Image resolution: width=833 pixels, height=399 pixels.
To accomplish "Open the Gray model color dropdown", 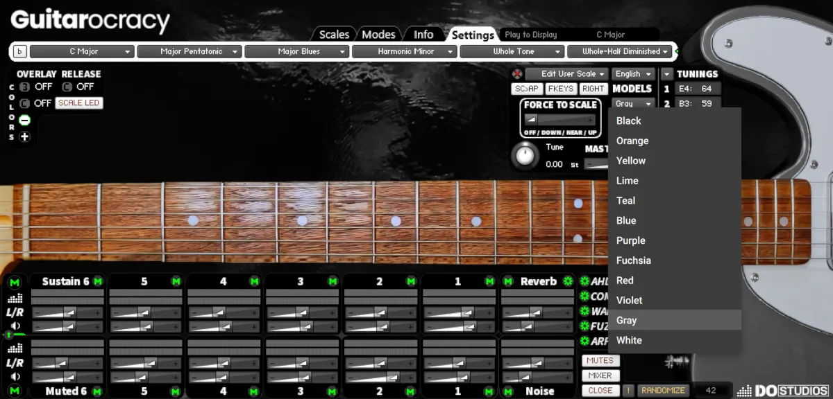I will point(633,104).
